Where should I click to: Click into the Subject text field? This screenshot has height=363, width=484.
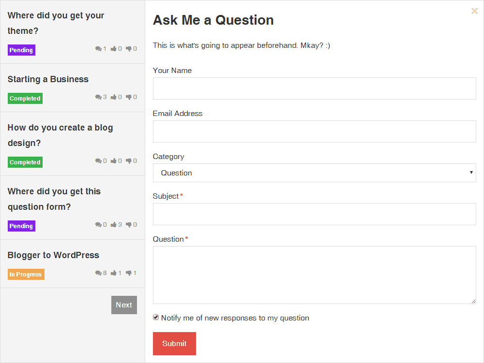click(x=314, y=214)
